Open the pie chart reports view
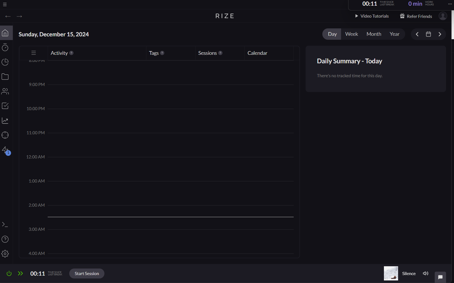 [x=5, y=62]
